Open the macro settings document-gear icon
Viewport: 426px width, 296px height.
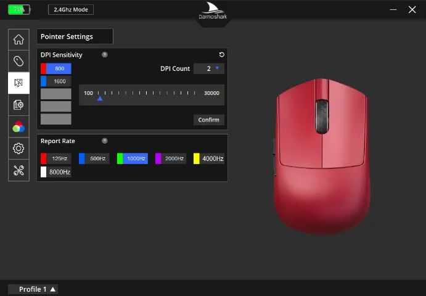point(18,105)
